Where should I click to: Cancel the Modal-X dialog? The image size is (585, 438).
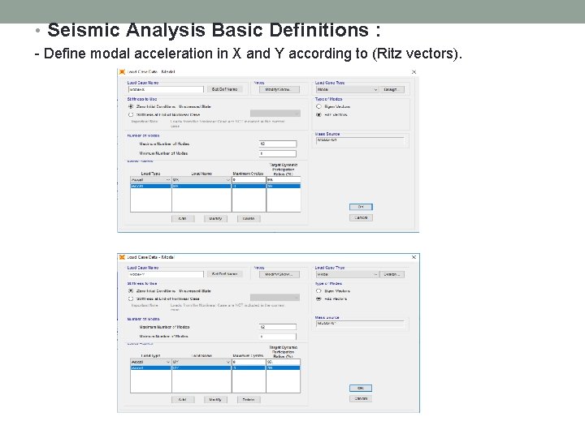click(361, 217)
